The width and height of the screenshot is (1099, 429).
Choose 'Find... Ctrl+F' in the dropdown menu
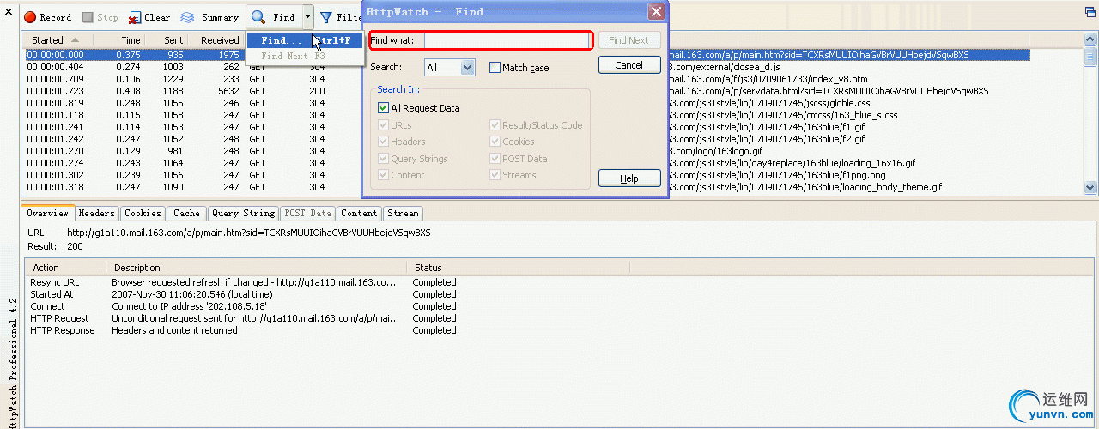[x=305, y=40]
